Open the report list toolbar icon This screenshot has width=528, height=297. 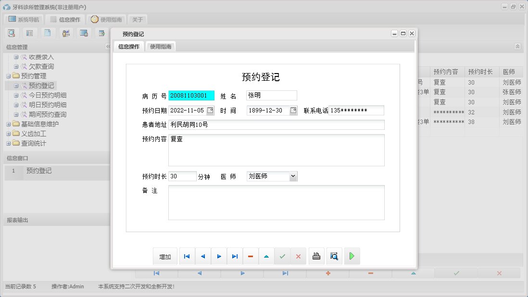tap(30, 33)
